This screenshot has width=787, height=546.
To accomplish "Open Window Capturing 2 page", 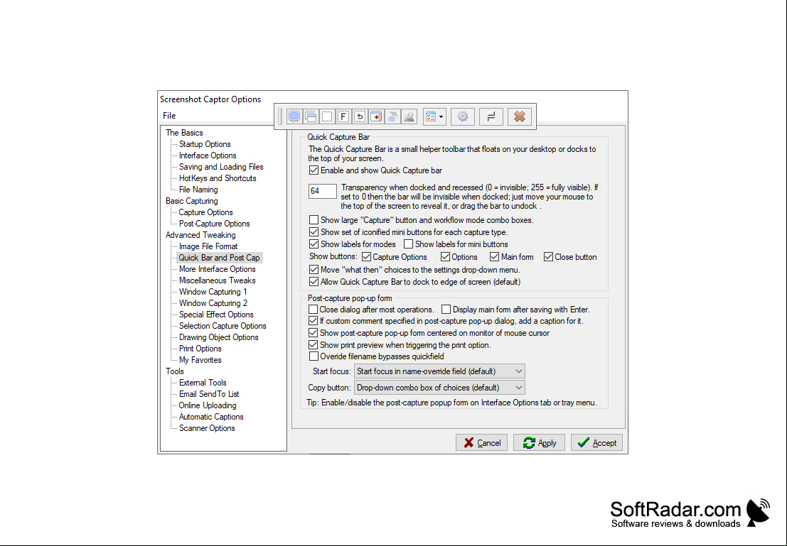I will click(x=213, y=303).
